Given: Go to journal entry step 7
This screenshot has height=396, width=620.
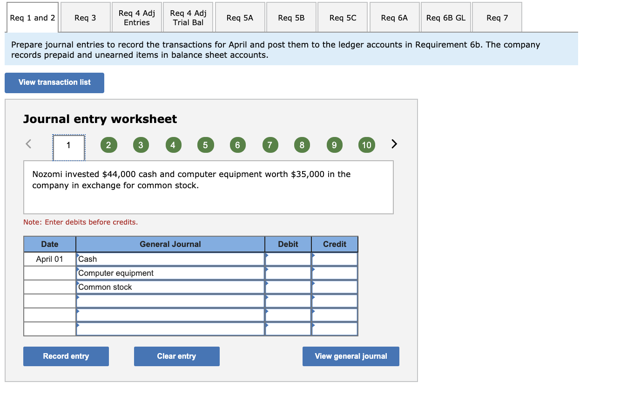Looking at the screenshot, I should (x=270, y=145).
